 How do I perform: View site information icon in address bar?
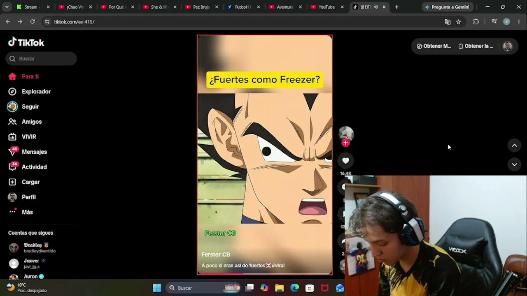pyautogui.click(x=47, y=22)
